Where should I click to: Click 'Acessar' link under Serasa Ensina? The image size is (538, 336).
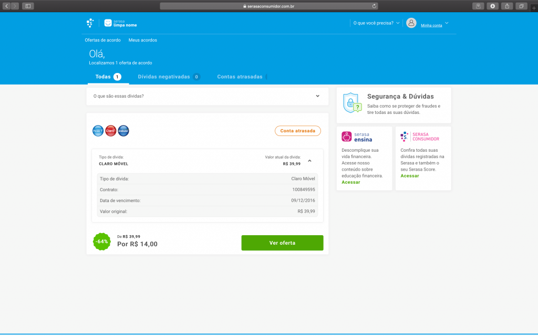350,182
